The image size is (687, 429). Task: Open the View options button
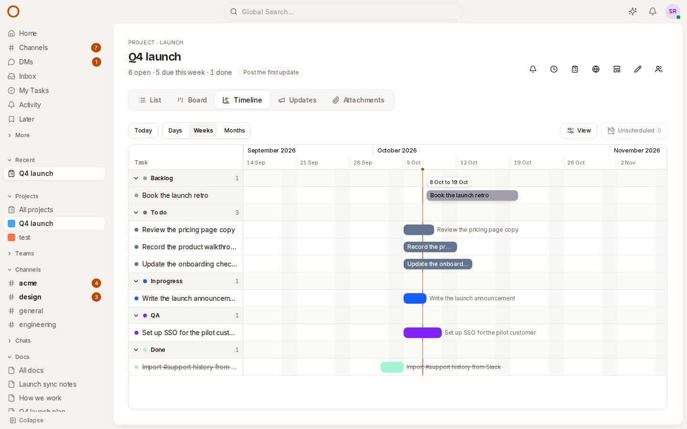pos(579,131)
